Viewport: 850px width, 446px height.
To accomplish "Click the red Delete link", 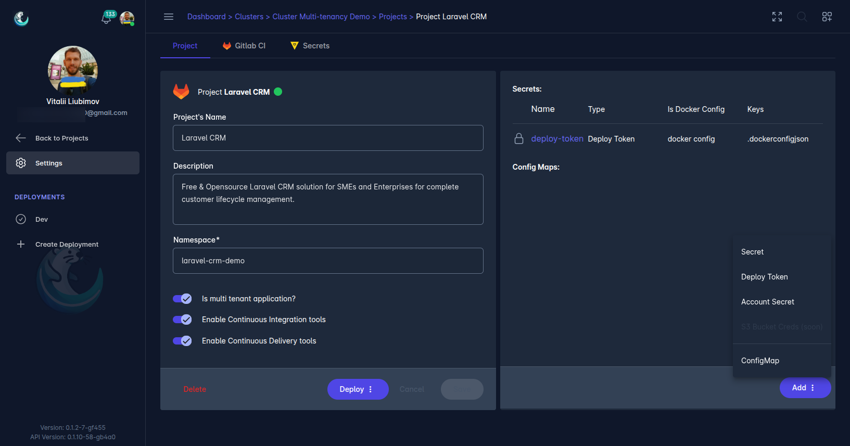I will pyautogui.click(x=195, y=389).
